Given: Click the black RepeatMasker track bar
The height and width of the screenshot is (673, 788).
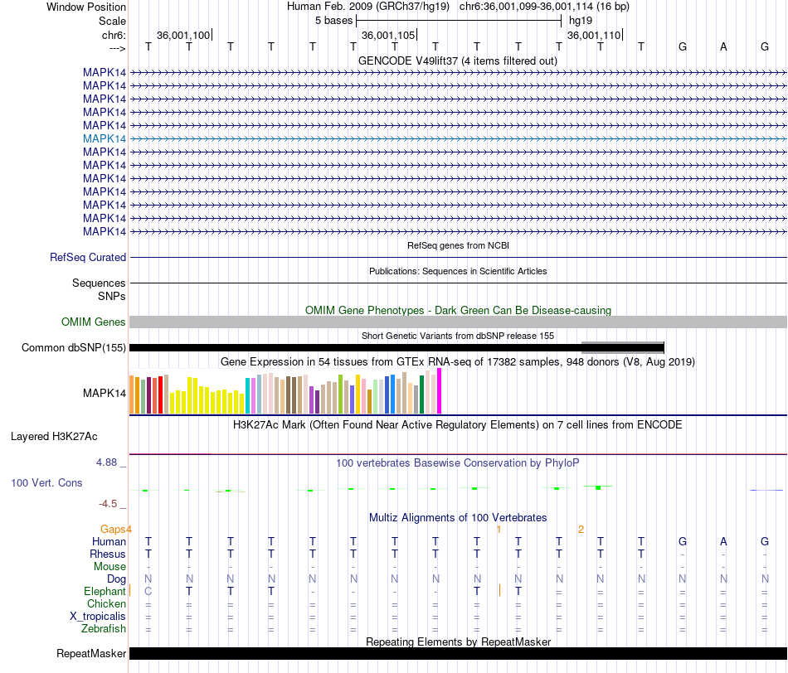Looking at the screenshot, I should (x=458, y=653).
